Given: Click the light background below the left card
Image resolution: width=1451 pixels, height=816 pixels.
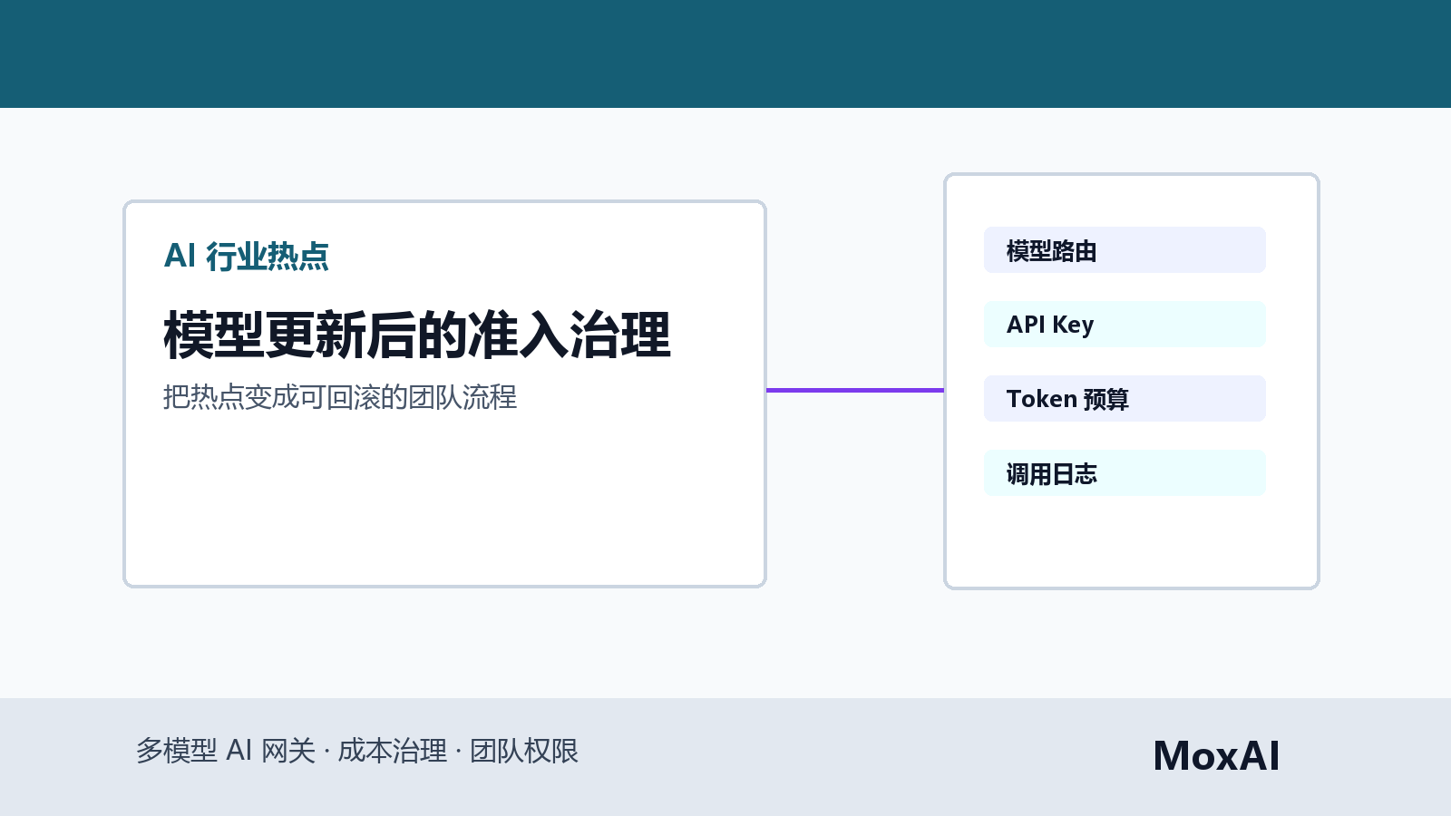Looking at the screenshot, I should coord(444,642).
